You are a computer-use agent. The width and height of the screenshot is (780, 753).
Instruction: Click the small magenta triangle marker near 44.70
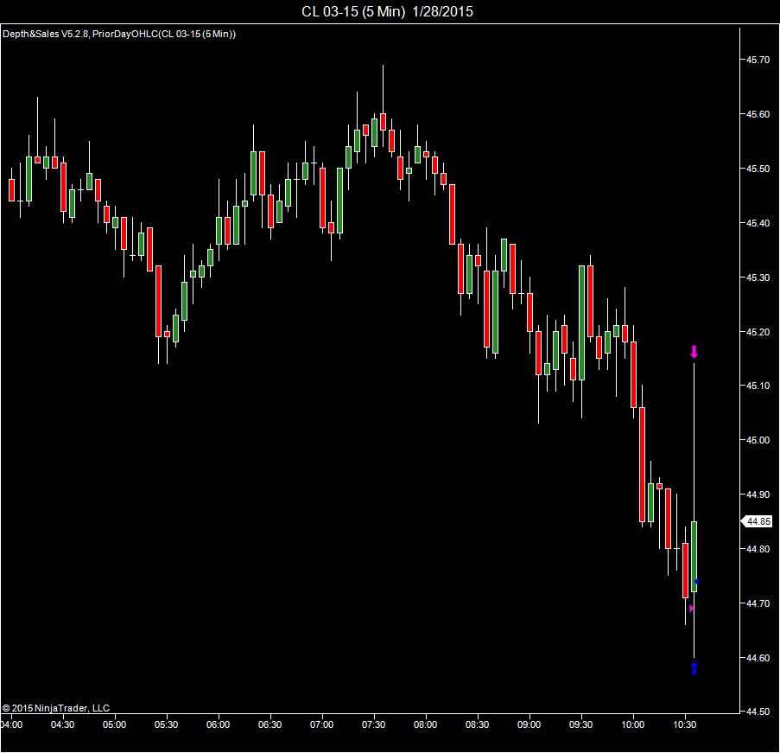coord(691,608)
